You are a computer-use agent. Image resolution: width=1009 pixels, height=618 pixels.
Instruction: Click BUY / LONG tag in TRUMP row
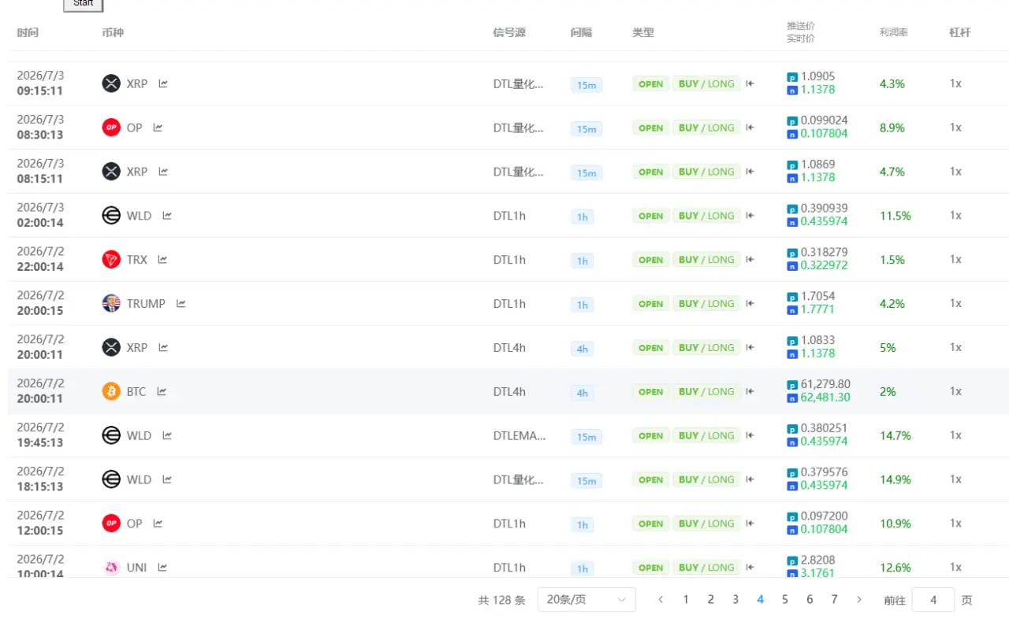707,304
